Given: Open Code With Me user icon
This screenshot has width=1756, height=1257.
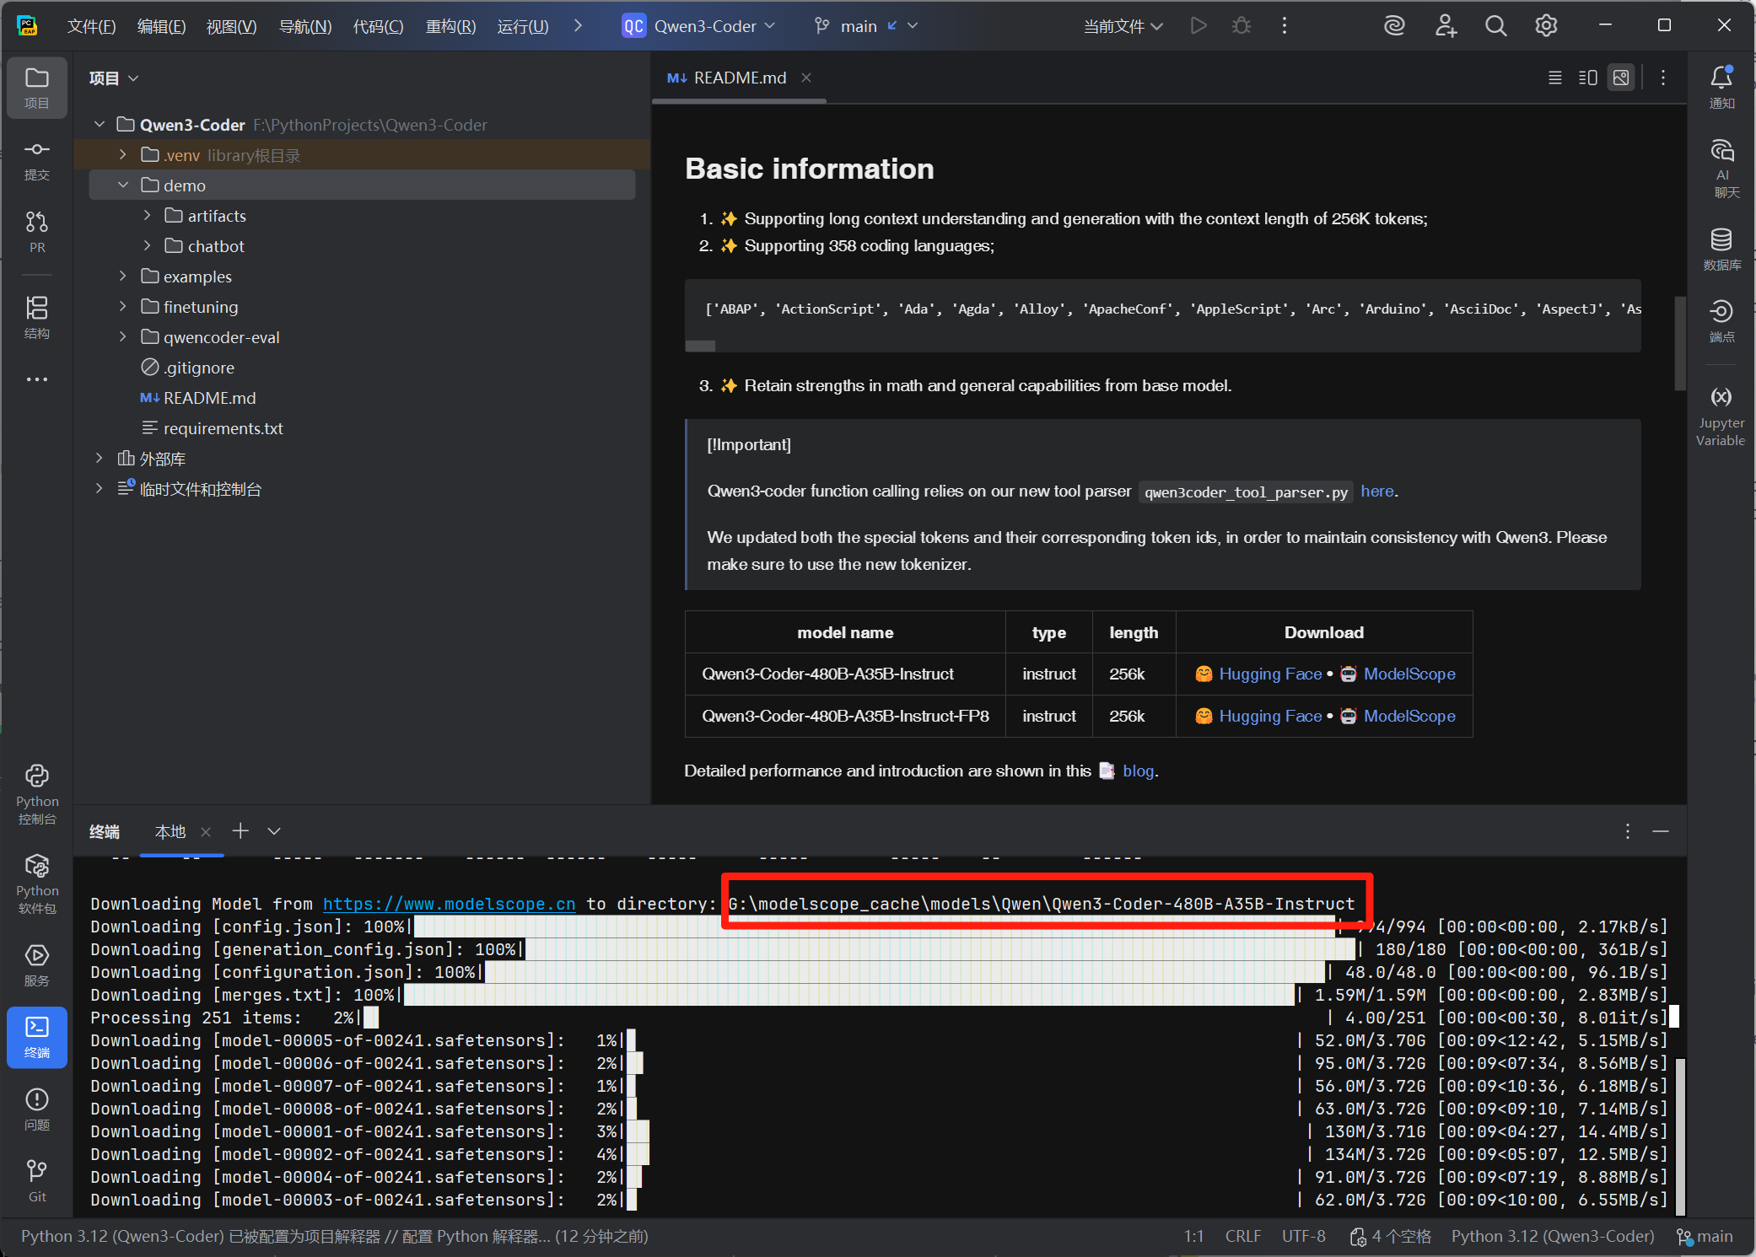Looking at the screenshot, I should (1446, 26).
